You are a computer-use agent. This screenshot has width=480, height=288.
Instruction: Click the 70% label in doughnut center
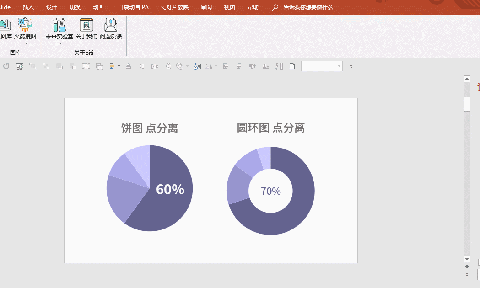tap(270, 191)
